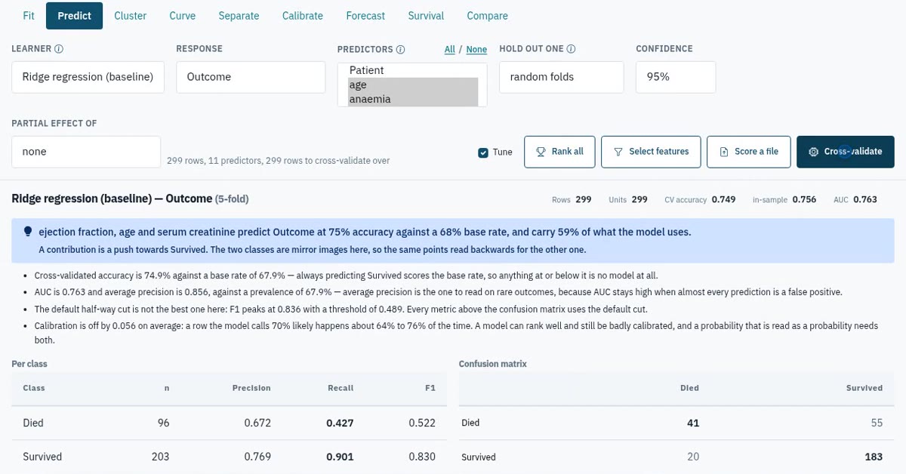Click confusion matrix cell 55

877,423
